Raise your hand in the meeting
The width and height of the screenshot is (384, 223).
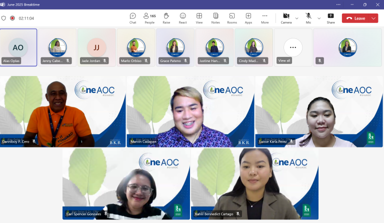pyautogui.click(x=166, y=18)
